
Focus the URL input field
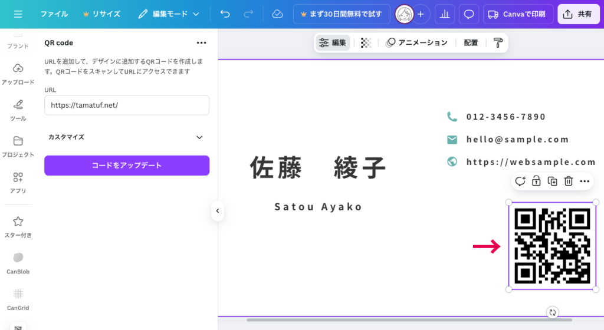(127, 105)
